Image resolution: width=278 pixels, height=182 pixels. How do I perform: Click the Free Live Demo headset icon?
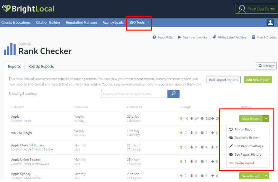tap(242, 9)
